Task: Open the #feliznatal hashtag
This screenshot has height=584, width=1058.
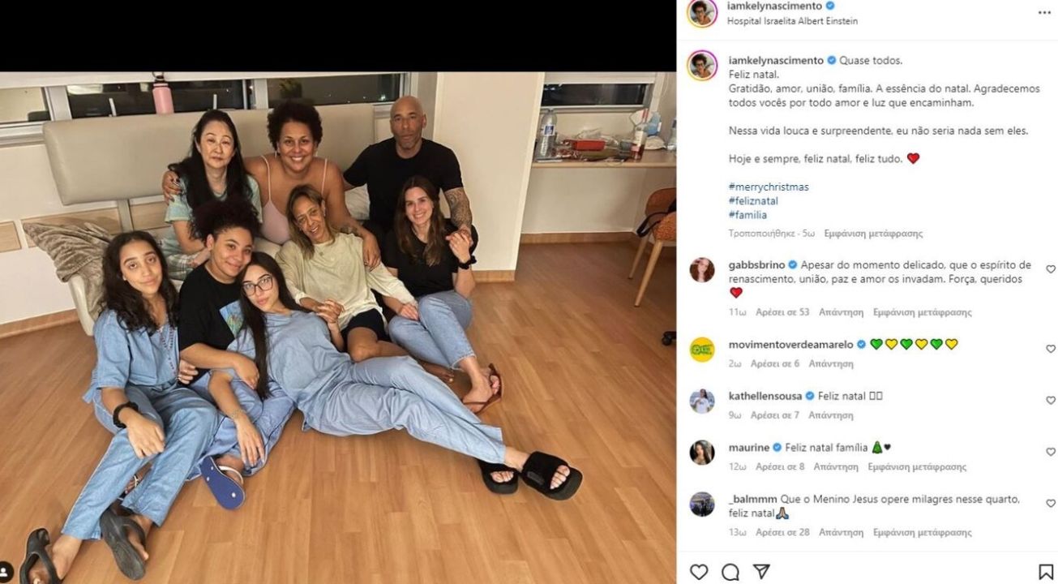Action: coord(753,201)
